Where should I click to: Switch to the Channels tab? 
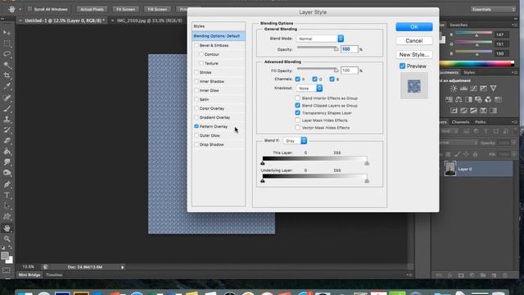460,122
